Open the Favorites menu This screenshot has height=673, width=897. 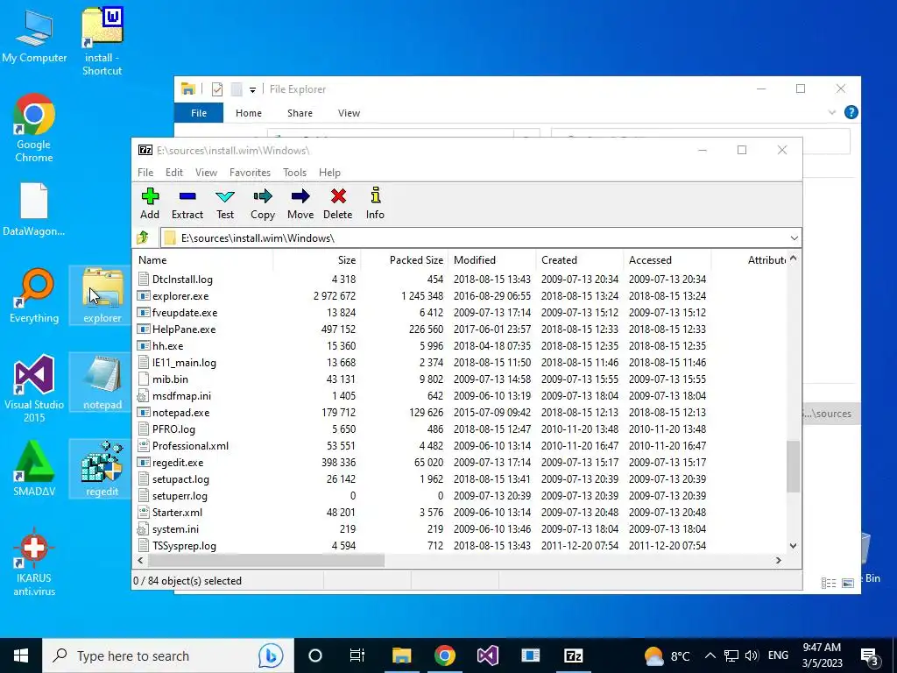[x=250, y=173]
